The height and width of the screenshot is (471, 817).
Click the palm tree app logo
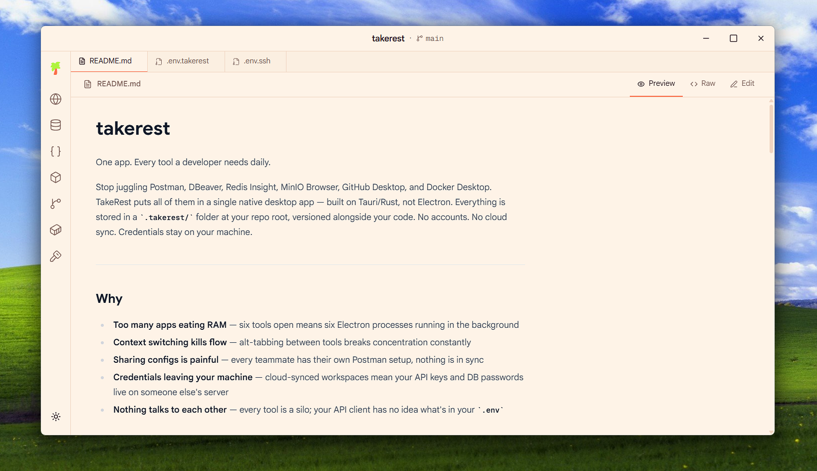tap(55, 68)
